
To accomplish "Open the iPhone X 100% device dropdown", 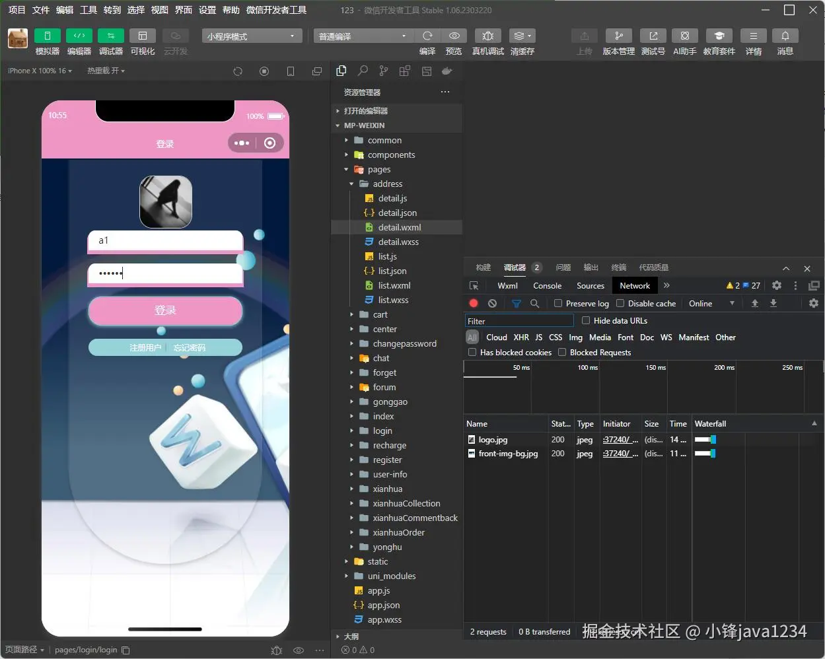I will point(40,71).
